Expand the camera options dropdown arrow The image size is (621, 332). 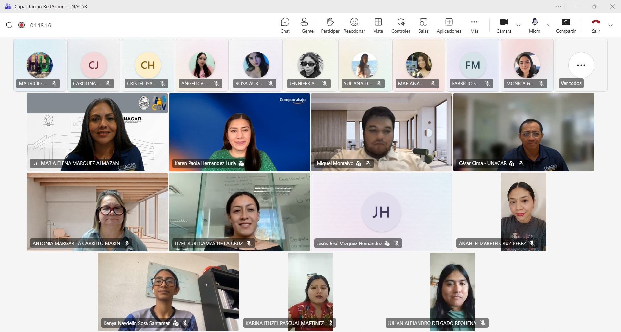(518, 26)
